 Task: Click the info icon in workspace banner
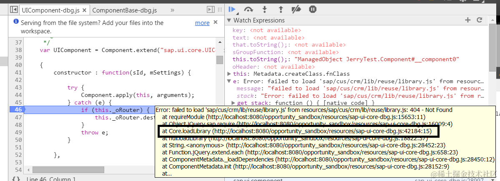[x=16, y=22]
